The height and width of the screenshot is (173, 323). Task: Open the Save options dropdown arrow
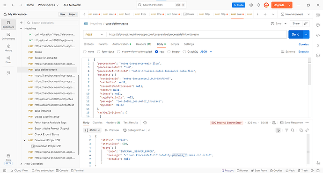click(x=286, y=24)
